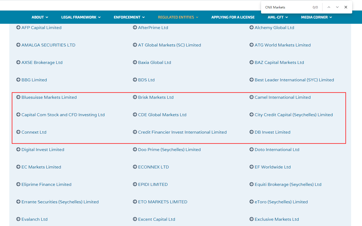The height and width of the screenshot is (226, 362).
Task: Open the Bluesuisse Markets Limited link
Action: 49,97
